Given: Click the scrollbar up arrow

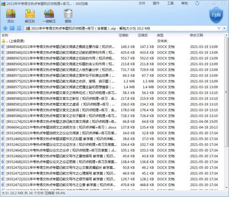Looking at the screenshot, I should pyautogui.click(x=226, y=35).
